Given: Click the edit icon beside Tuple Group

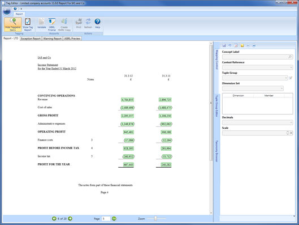Looking at the screenshot, I should 291,78.
